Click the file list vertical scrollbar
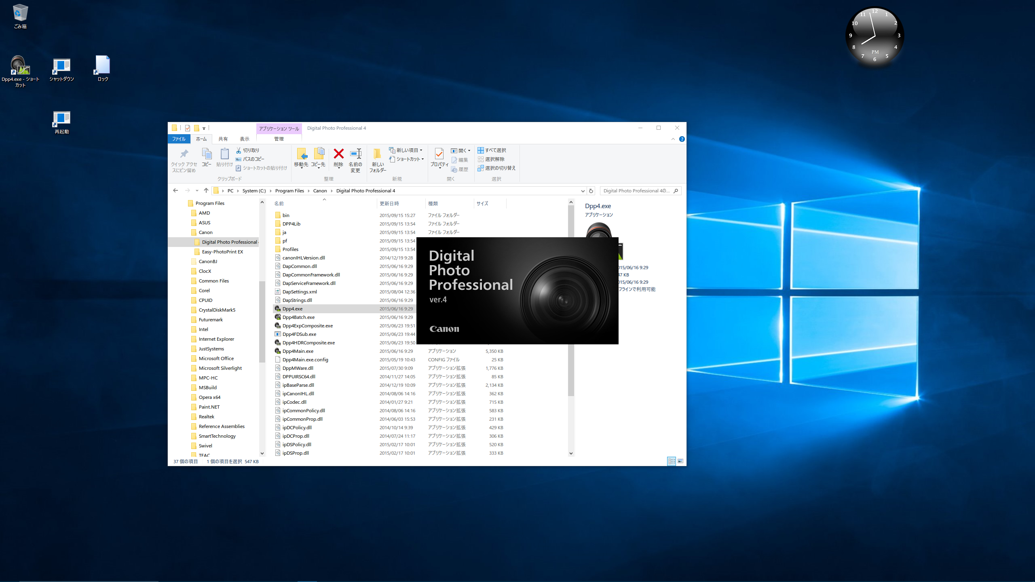 pyautogui.click(x=571, y=301)
